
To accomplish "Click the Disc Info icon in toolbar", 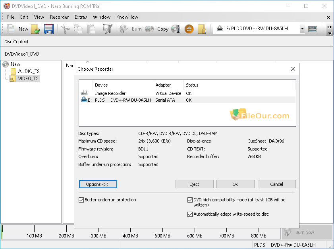I will click(175, 29).
